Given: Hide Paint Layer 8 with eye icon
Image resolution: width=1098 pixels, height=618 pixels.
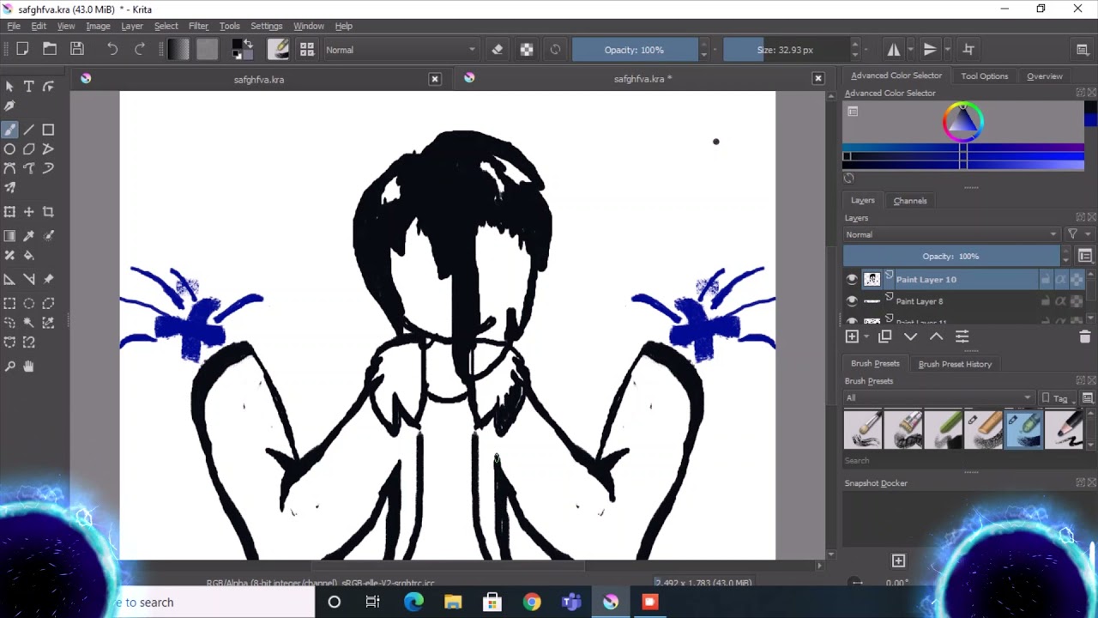Looking at the screenshot, I should point(852,301).
